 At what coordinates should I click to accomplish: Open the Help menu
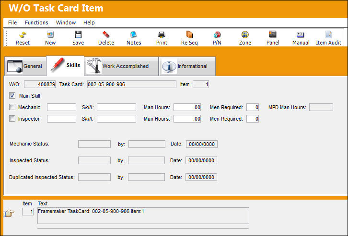[x=89, y=22]
